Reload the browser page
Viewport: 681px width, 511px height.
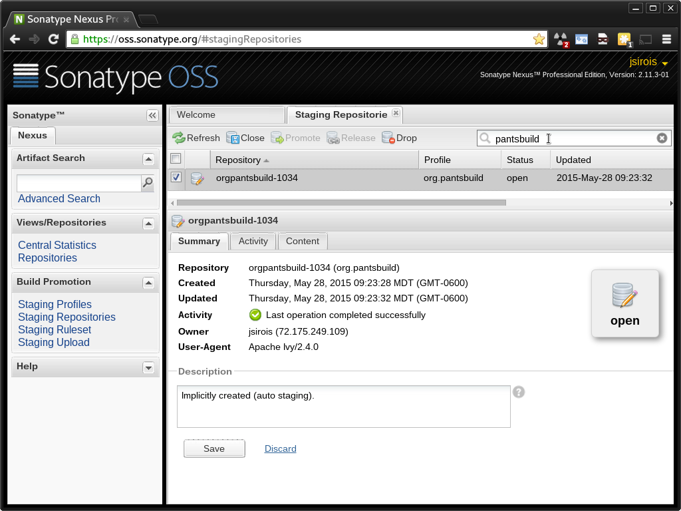coord(53,39)
